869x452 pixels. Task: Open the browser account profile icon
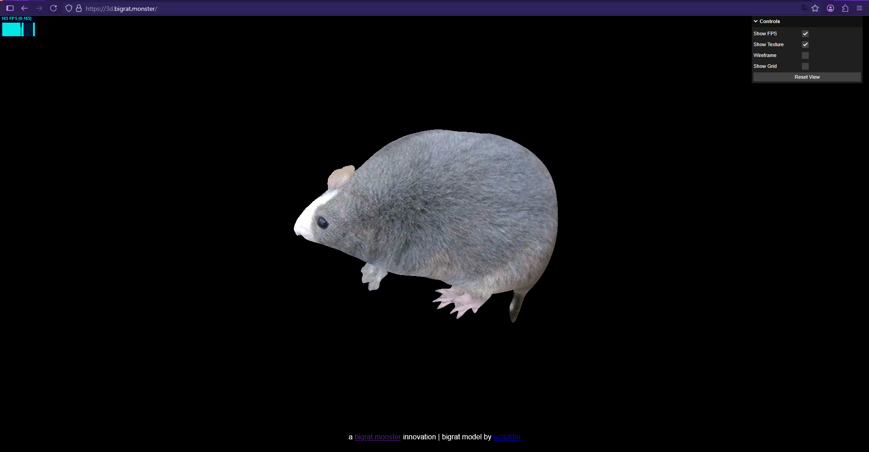831,8
